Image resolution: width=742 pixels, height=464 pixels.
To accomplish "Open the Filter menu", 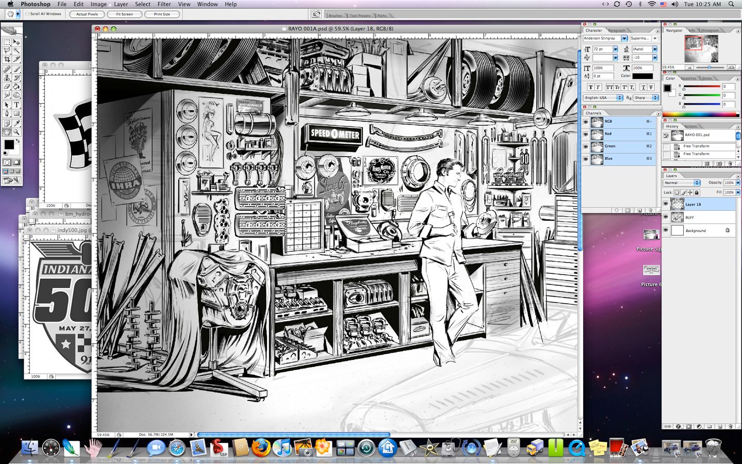I will [x=164, y=4].
